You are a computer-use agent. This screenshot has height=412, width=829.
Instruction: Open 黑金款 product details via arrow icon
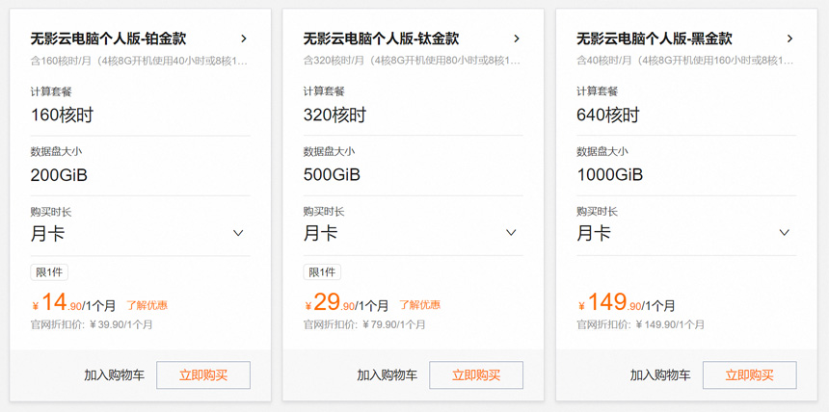pyautogui.click(x=789, y=39)
